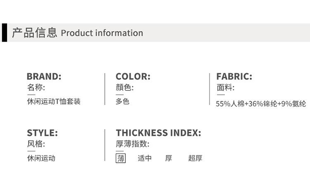Click the Product information subtitle text
The width and height of the screenshot is (310, 175).
(x=102, y=33)
